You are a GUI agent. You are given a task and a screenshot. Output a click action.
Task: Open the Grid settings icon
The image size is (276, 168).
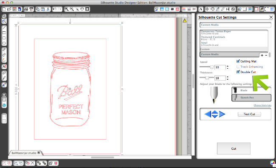coord(272,9)
